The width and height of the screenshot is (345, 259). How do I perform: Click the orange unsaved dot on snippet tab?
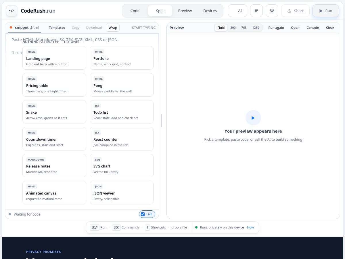pos(11,28)
